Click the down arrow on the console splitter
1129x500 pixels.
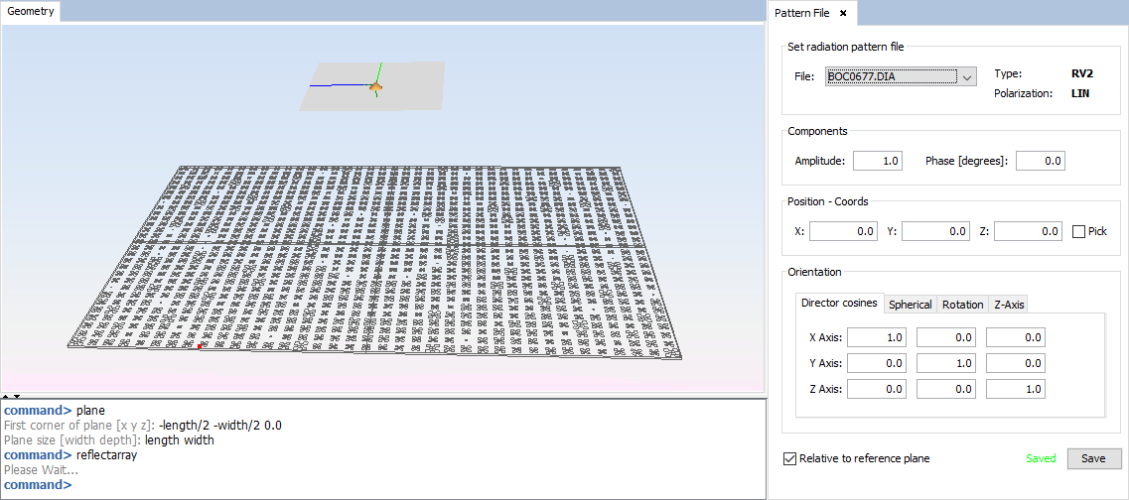click(x=16, y=396)
